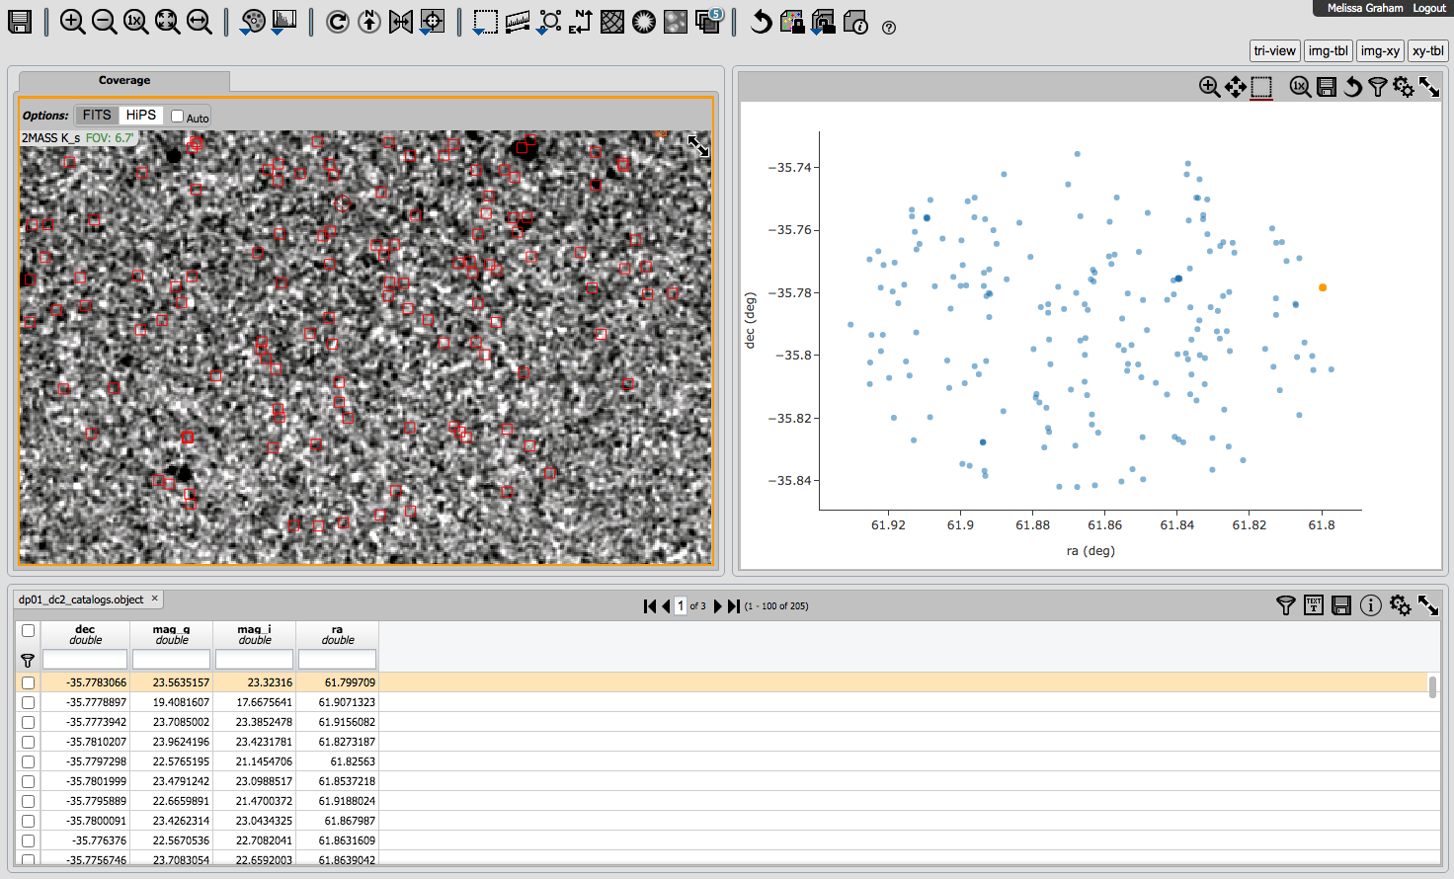Choose the FITS image option
The image size is (1454, 879).
pyautogui.click(x=97, y=116)
